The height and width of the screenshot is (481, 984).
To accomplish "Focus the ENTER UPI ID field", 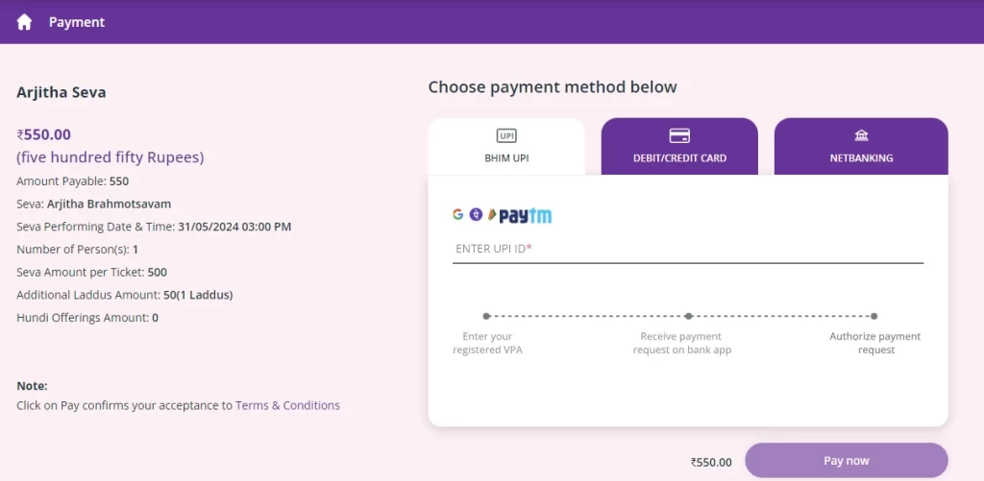I will tap(688, 249).
